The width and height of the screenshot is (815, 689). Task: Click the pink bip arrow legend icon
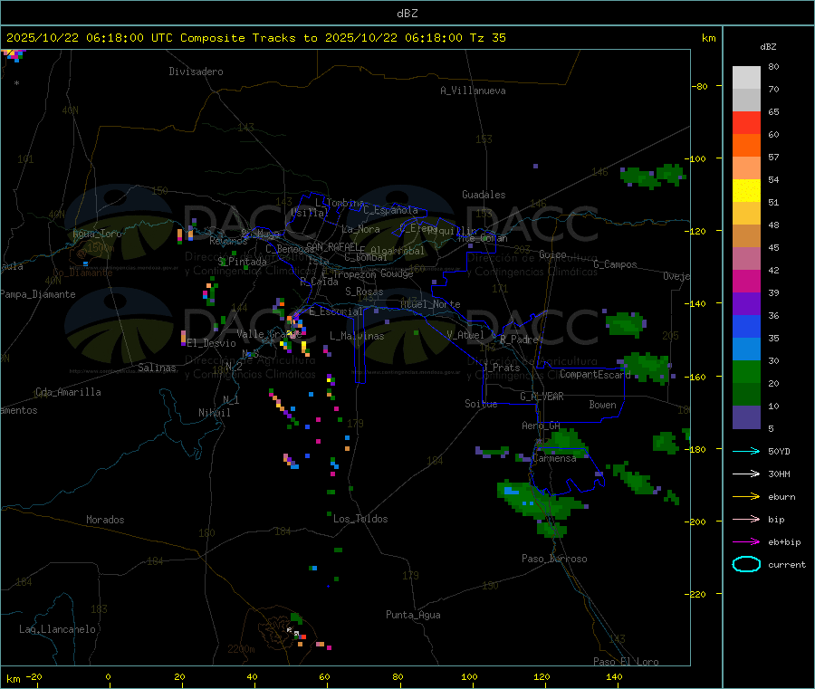point(746,519)
